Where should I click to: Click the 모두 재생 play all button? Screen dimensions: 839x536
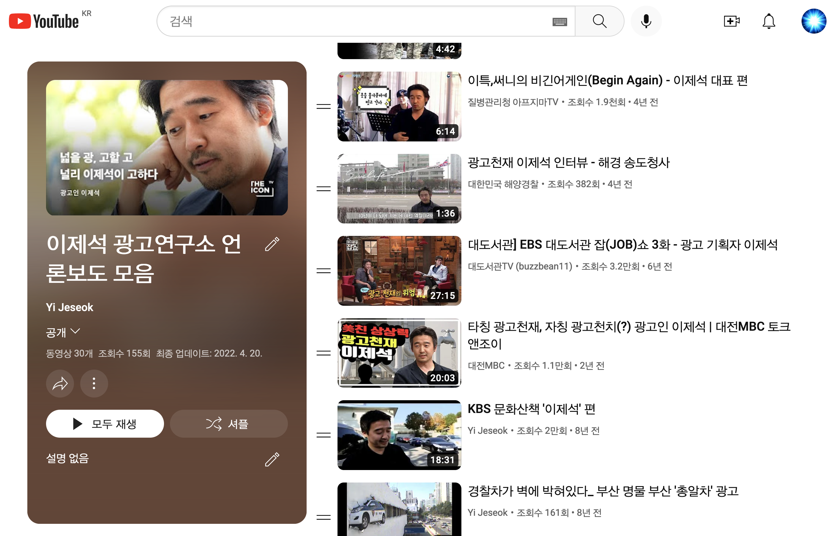105,424
